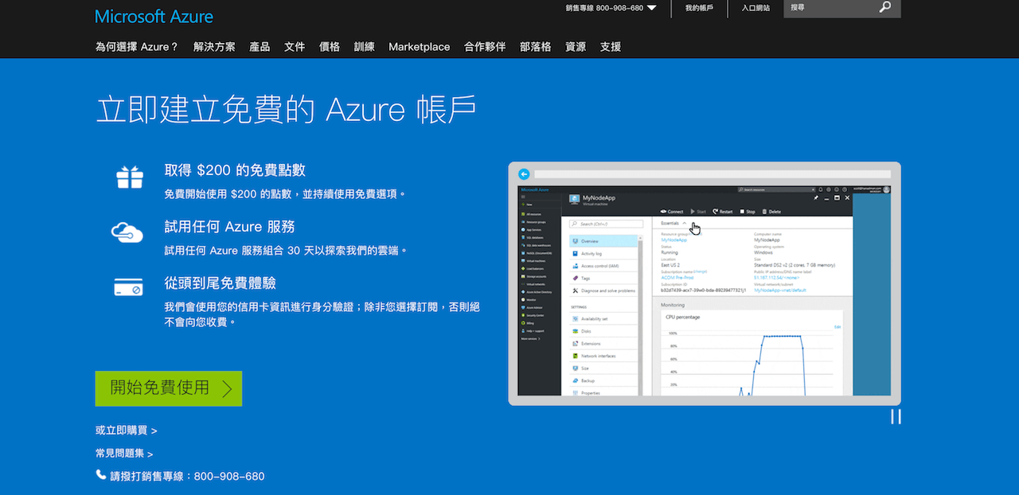Click the 取得 $200 的免費點數 heading
This screenshot has height=495, width=1019.
[x=235, y=170]
